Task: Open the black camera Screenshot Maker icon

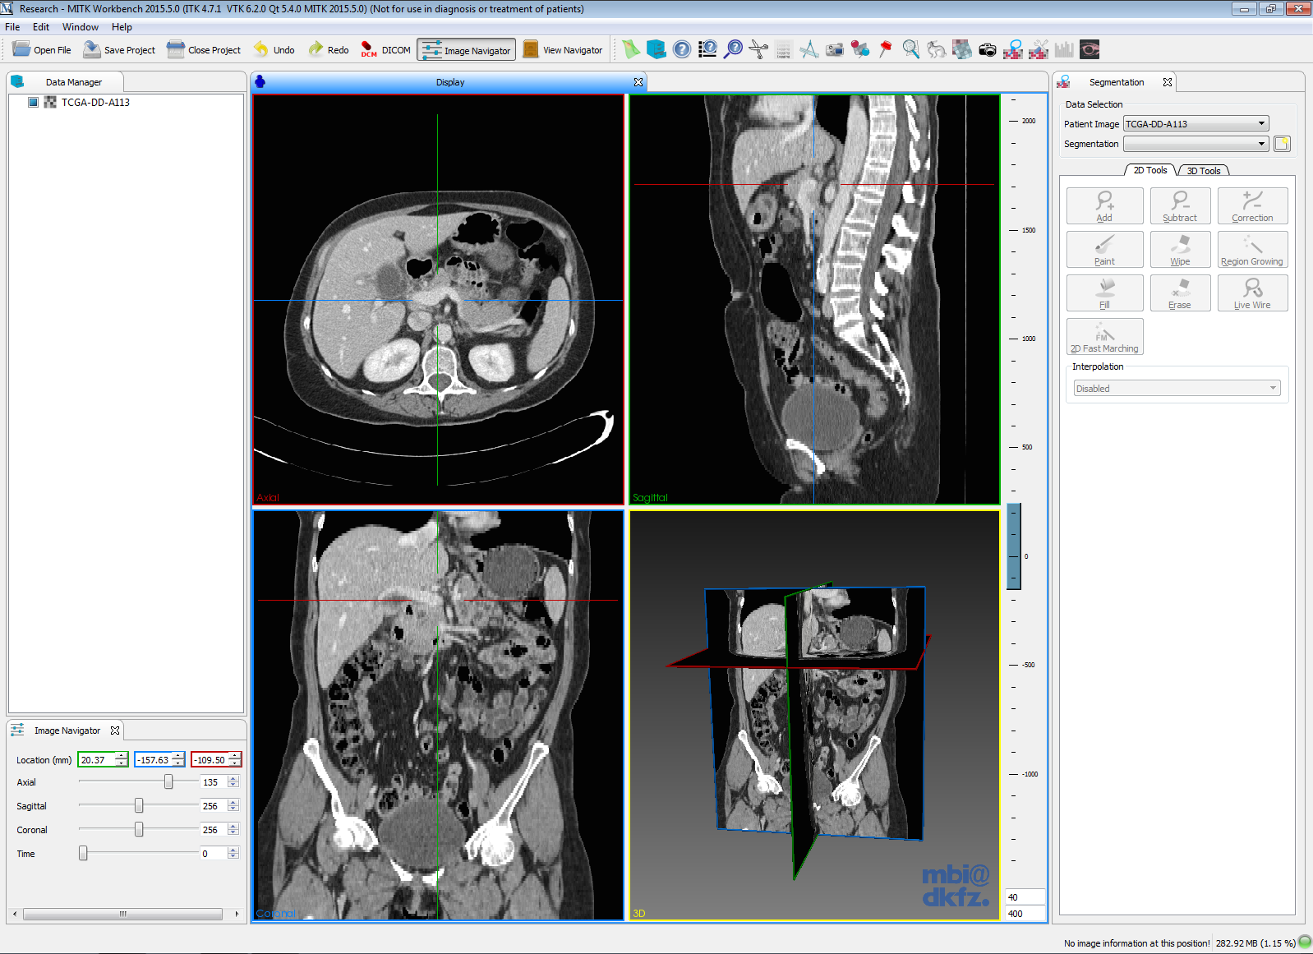Action: 988,49
